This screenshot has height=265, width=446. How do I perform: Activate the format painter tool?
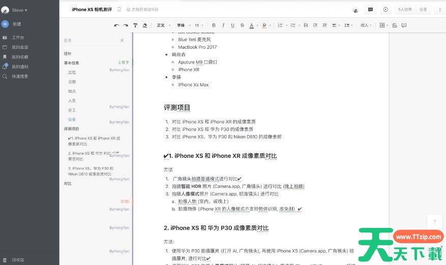point(135,25)
